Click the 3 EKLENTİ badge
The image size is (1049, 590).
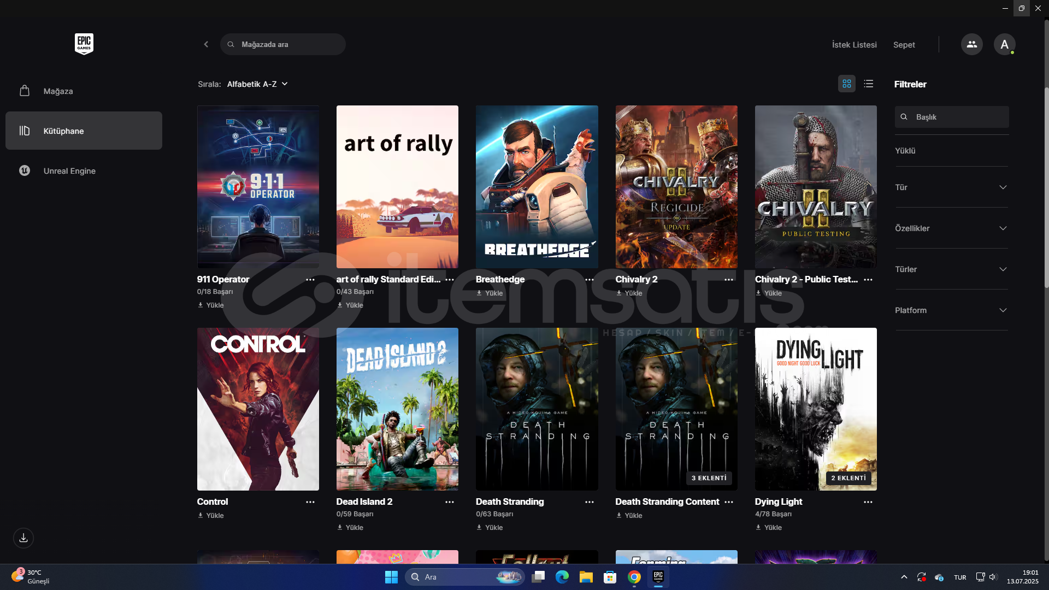(x=709, y=478)
